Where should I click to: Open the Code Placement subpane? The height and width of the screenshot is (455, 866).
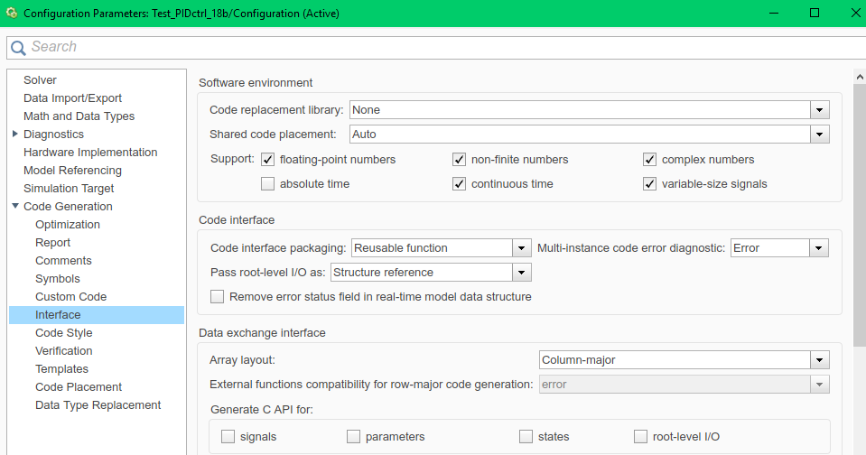click(x=79, y=387)
